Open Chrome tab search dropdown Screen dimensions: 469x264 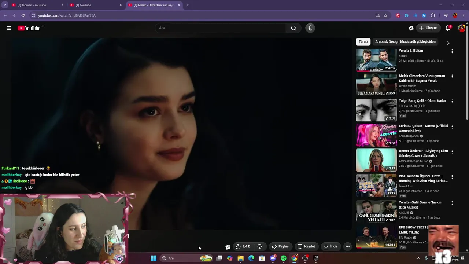5,5
